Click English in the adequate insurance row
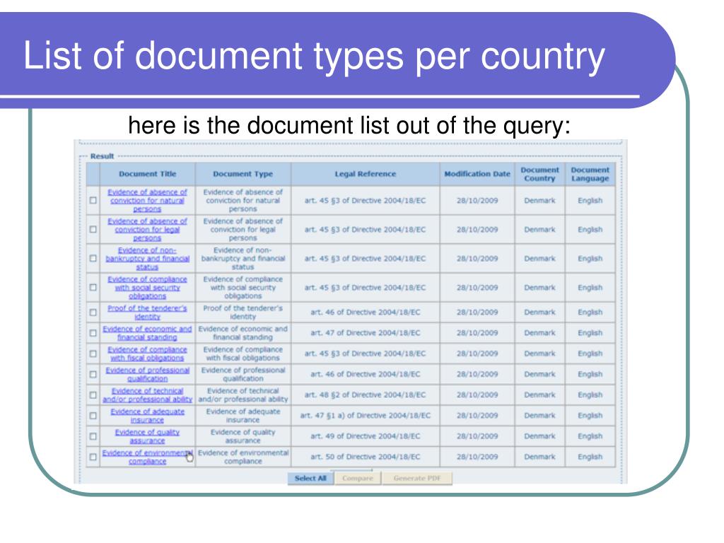 pyautogui.click(x=590, y=416)
